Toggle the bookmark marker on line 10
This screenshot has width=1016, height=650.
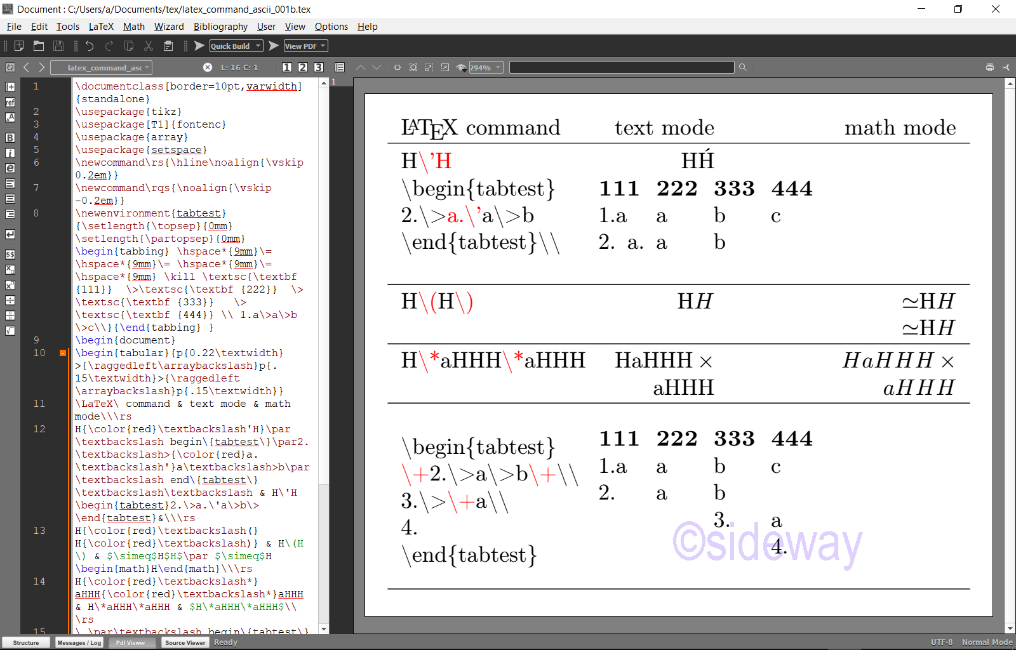pos(62,353)
